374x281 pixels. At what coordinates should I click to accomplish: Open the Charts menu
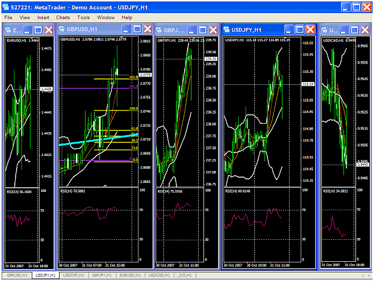click(63, 17)
